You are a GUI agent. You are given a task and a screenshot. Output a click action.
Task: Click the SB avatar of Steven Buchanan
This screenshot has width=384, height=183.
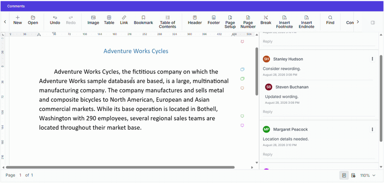[x=269, y=87]
